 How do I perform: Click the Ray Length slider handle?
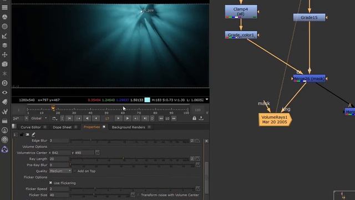(123, 158)
